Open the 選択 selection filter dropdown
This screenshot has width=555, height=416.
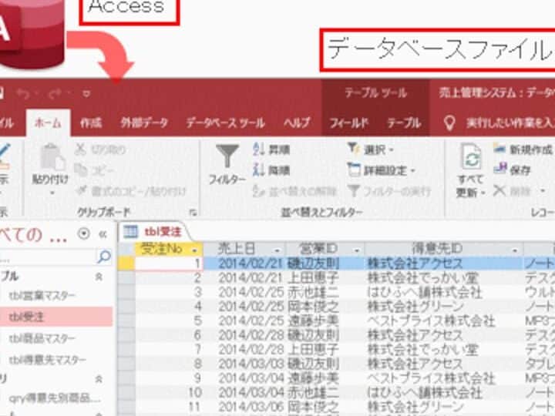370,149
